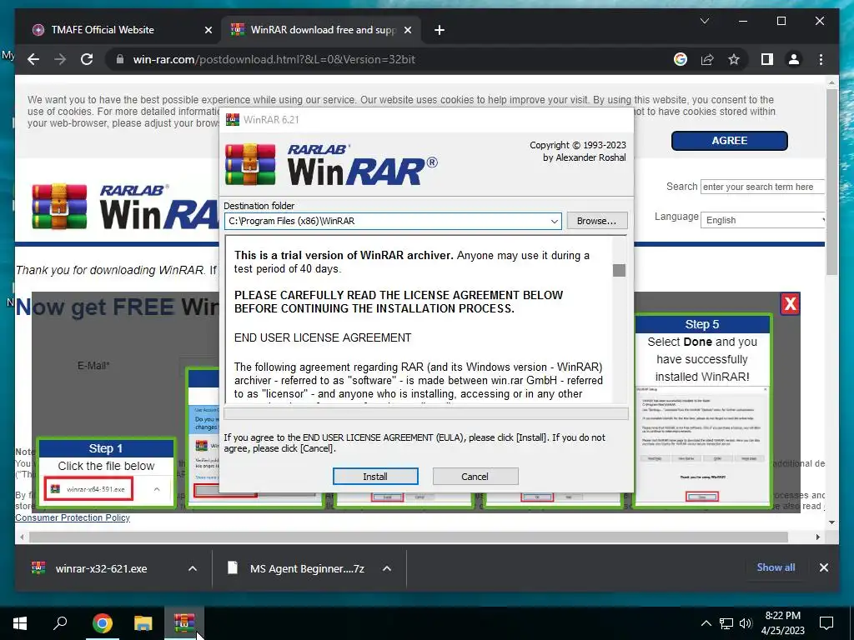The height and width of the screenshot is (640, 854).
Task: Click the forward navigation arrow
Action: point(60,59)
